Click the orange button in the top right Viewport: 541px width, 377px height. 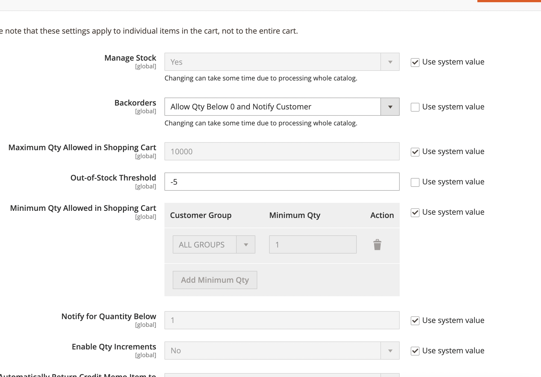coord(509,1)
